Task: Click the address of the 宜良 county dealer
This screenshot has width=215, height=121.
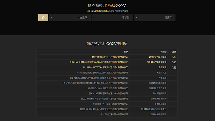Action: pyautogui.click(x=103, y=73)
